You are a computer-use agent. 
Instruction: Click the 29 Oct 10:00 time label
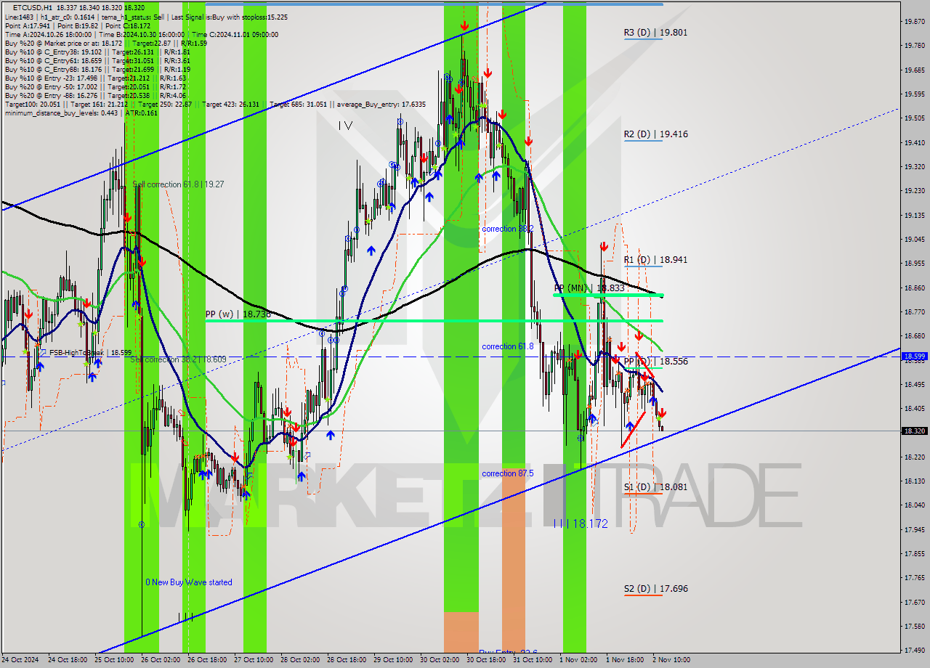[x=393, y=660]
